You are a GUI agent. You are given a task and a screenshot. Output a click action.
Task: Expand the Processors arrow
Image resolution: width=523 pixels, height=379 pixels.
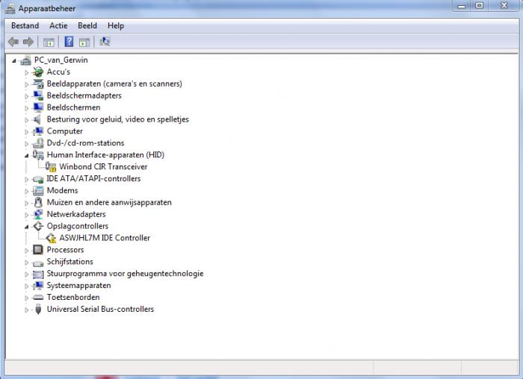click(x=27, y=251)
